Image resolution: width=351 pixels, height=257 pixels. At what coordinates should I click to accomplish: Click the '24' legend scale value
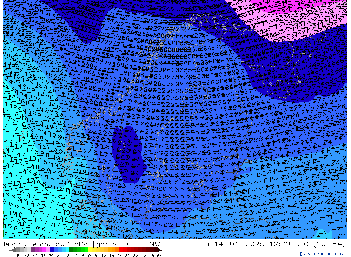pyautogui.click(x=120, y=256)
